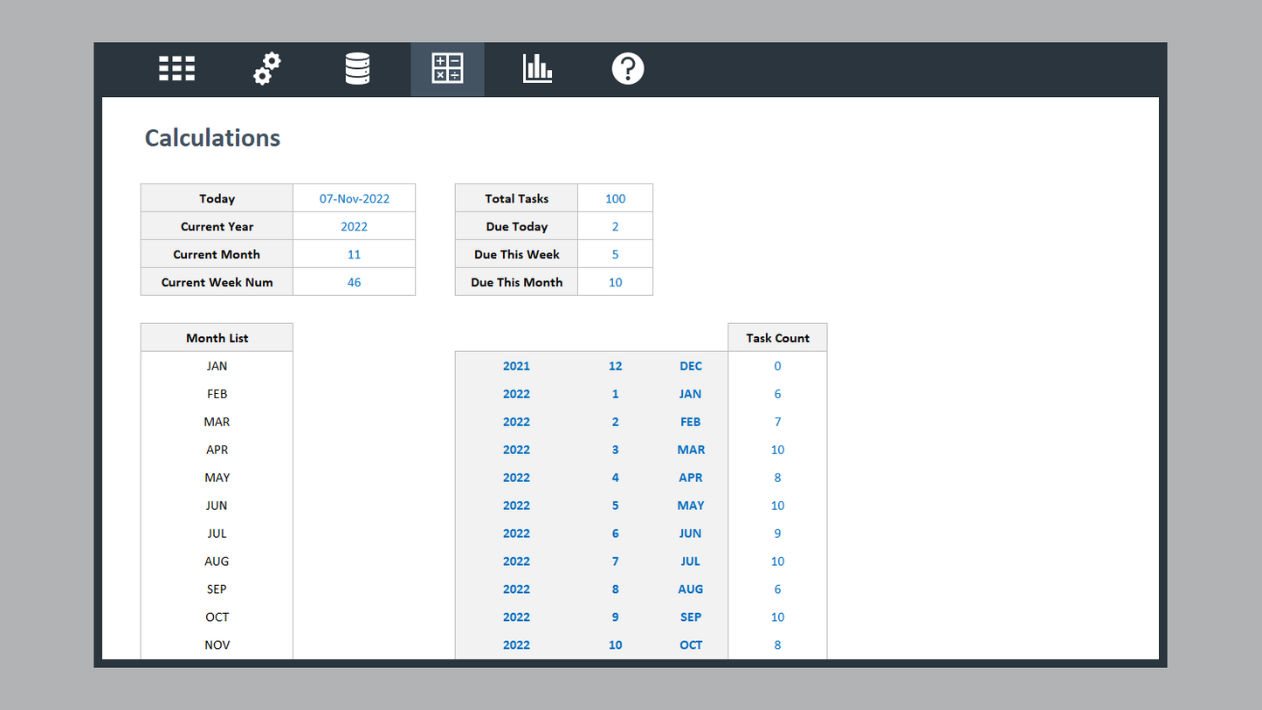Click the Task Count header cell
Viewport: 1262px width, 710px height.
tap(777, 338)
